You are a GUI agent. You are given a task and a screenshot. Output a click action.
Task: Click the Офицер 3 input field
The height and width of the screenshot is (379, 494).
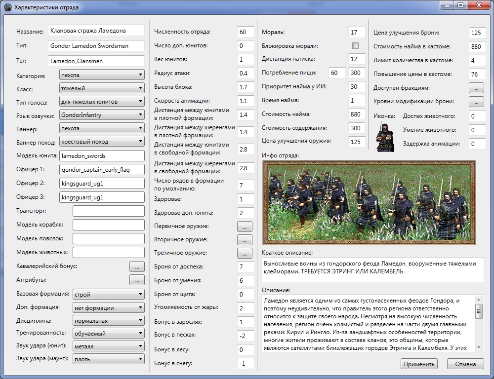(102, 197)
